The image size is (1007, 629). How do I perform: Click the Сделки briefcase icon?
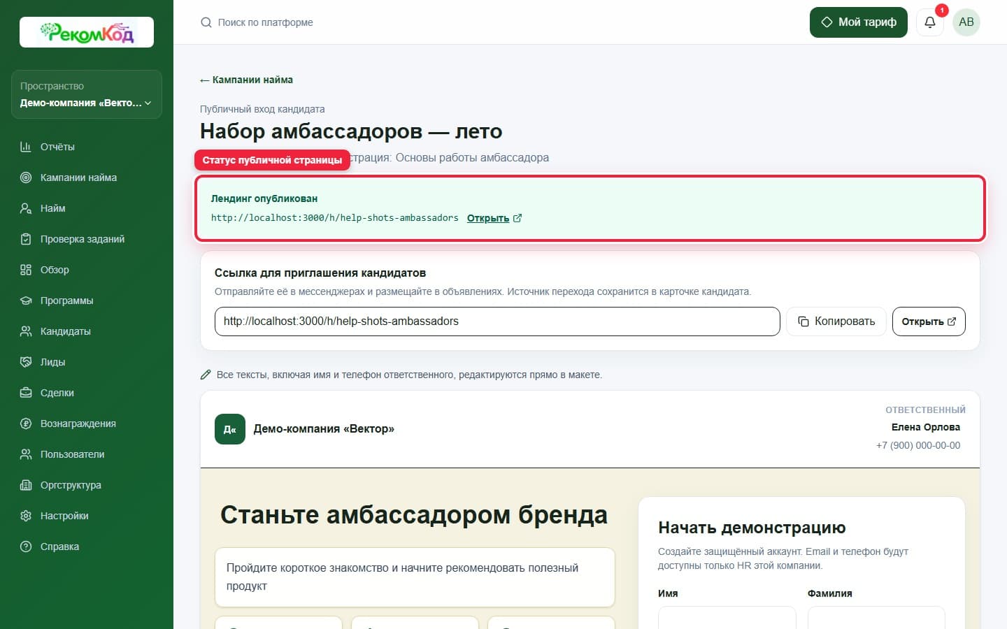coord(26,393)
